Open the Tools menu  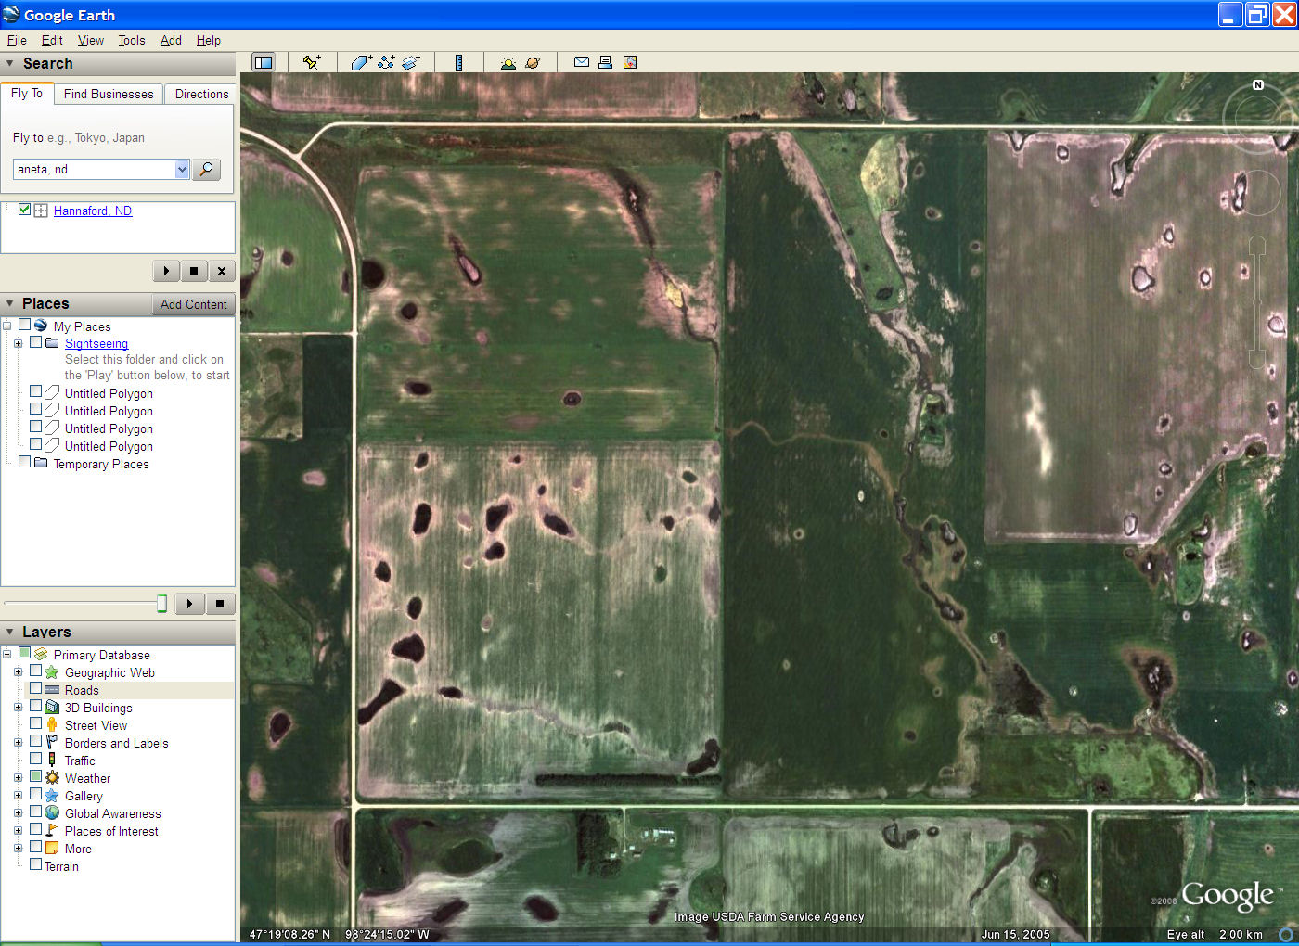point(132,40)
